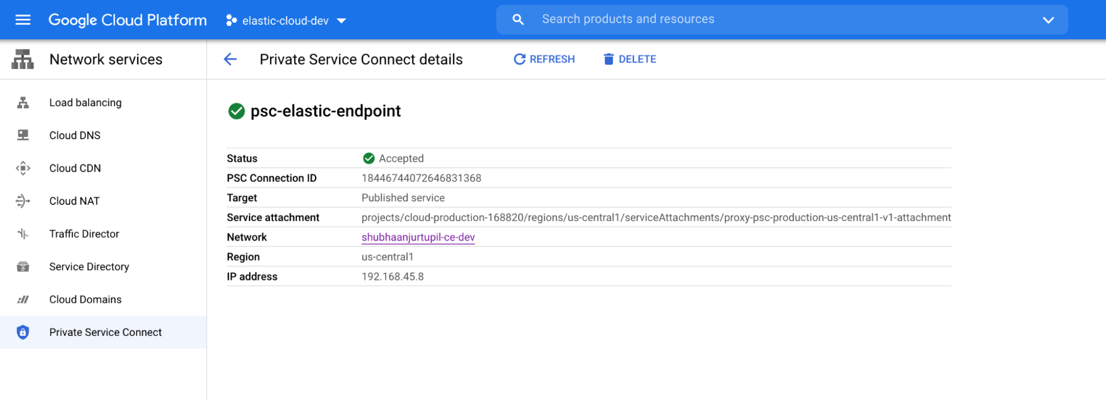Screen dimensions: 1106x401
Task: Click the Cloud NAT icon
Action: [x=23, y=201]
